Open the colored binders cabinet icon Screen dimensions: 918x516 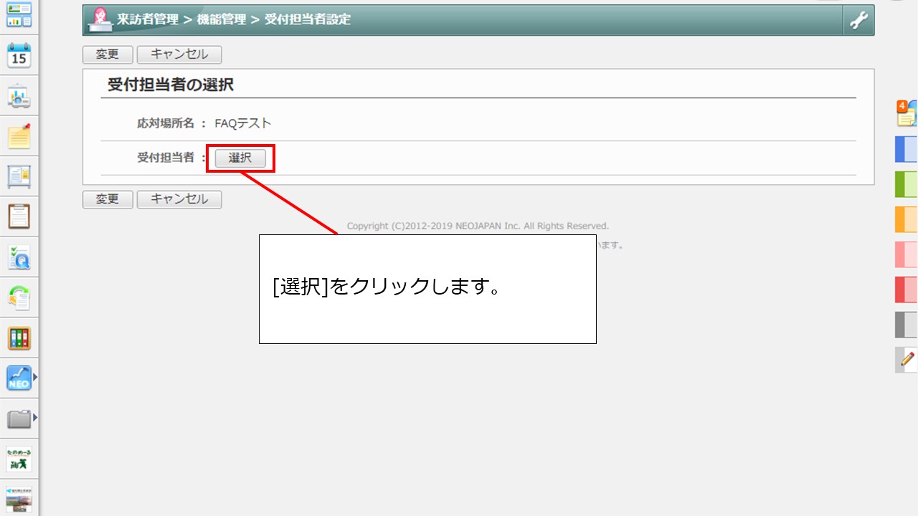tap(19, 338)
